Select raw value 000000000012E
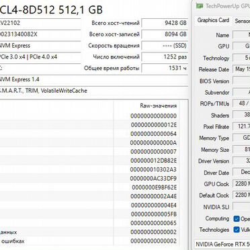This screenshot has height=250, width=250. [154, 124]
